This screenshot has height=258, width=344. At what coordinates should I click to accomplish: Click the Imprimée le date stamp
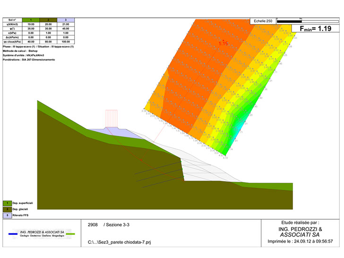[299, 241]
